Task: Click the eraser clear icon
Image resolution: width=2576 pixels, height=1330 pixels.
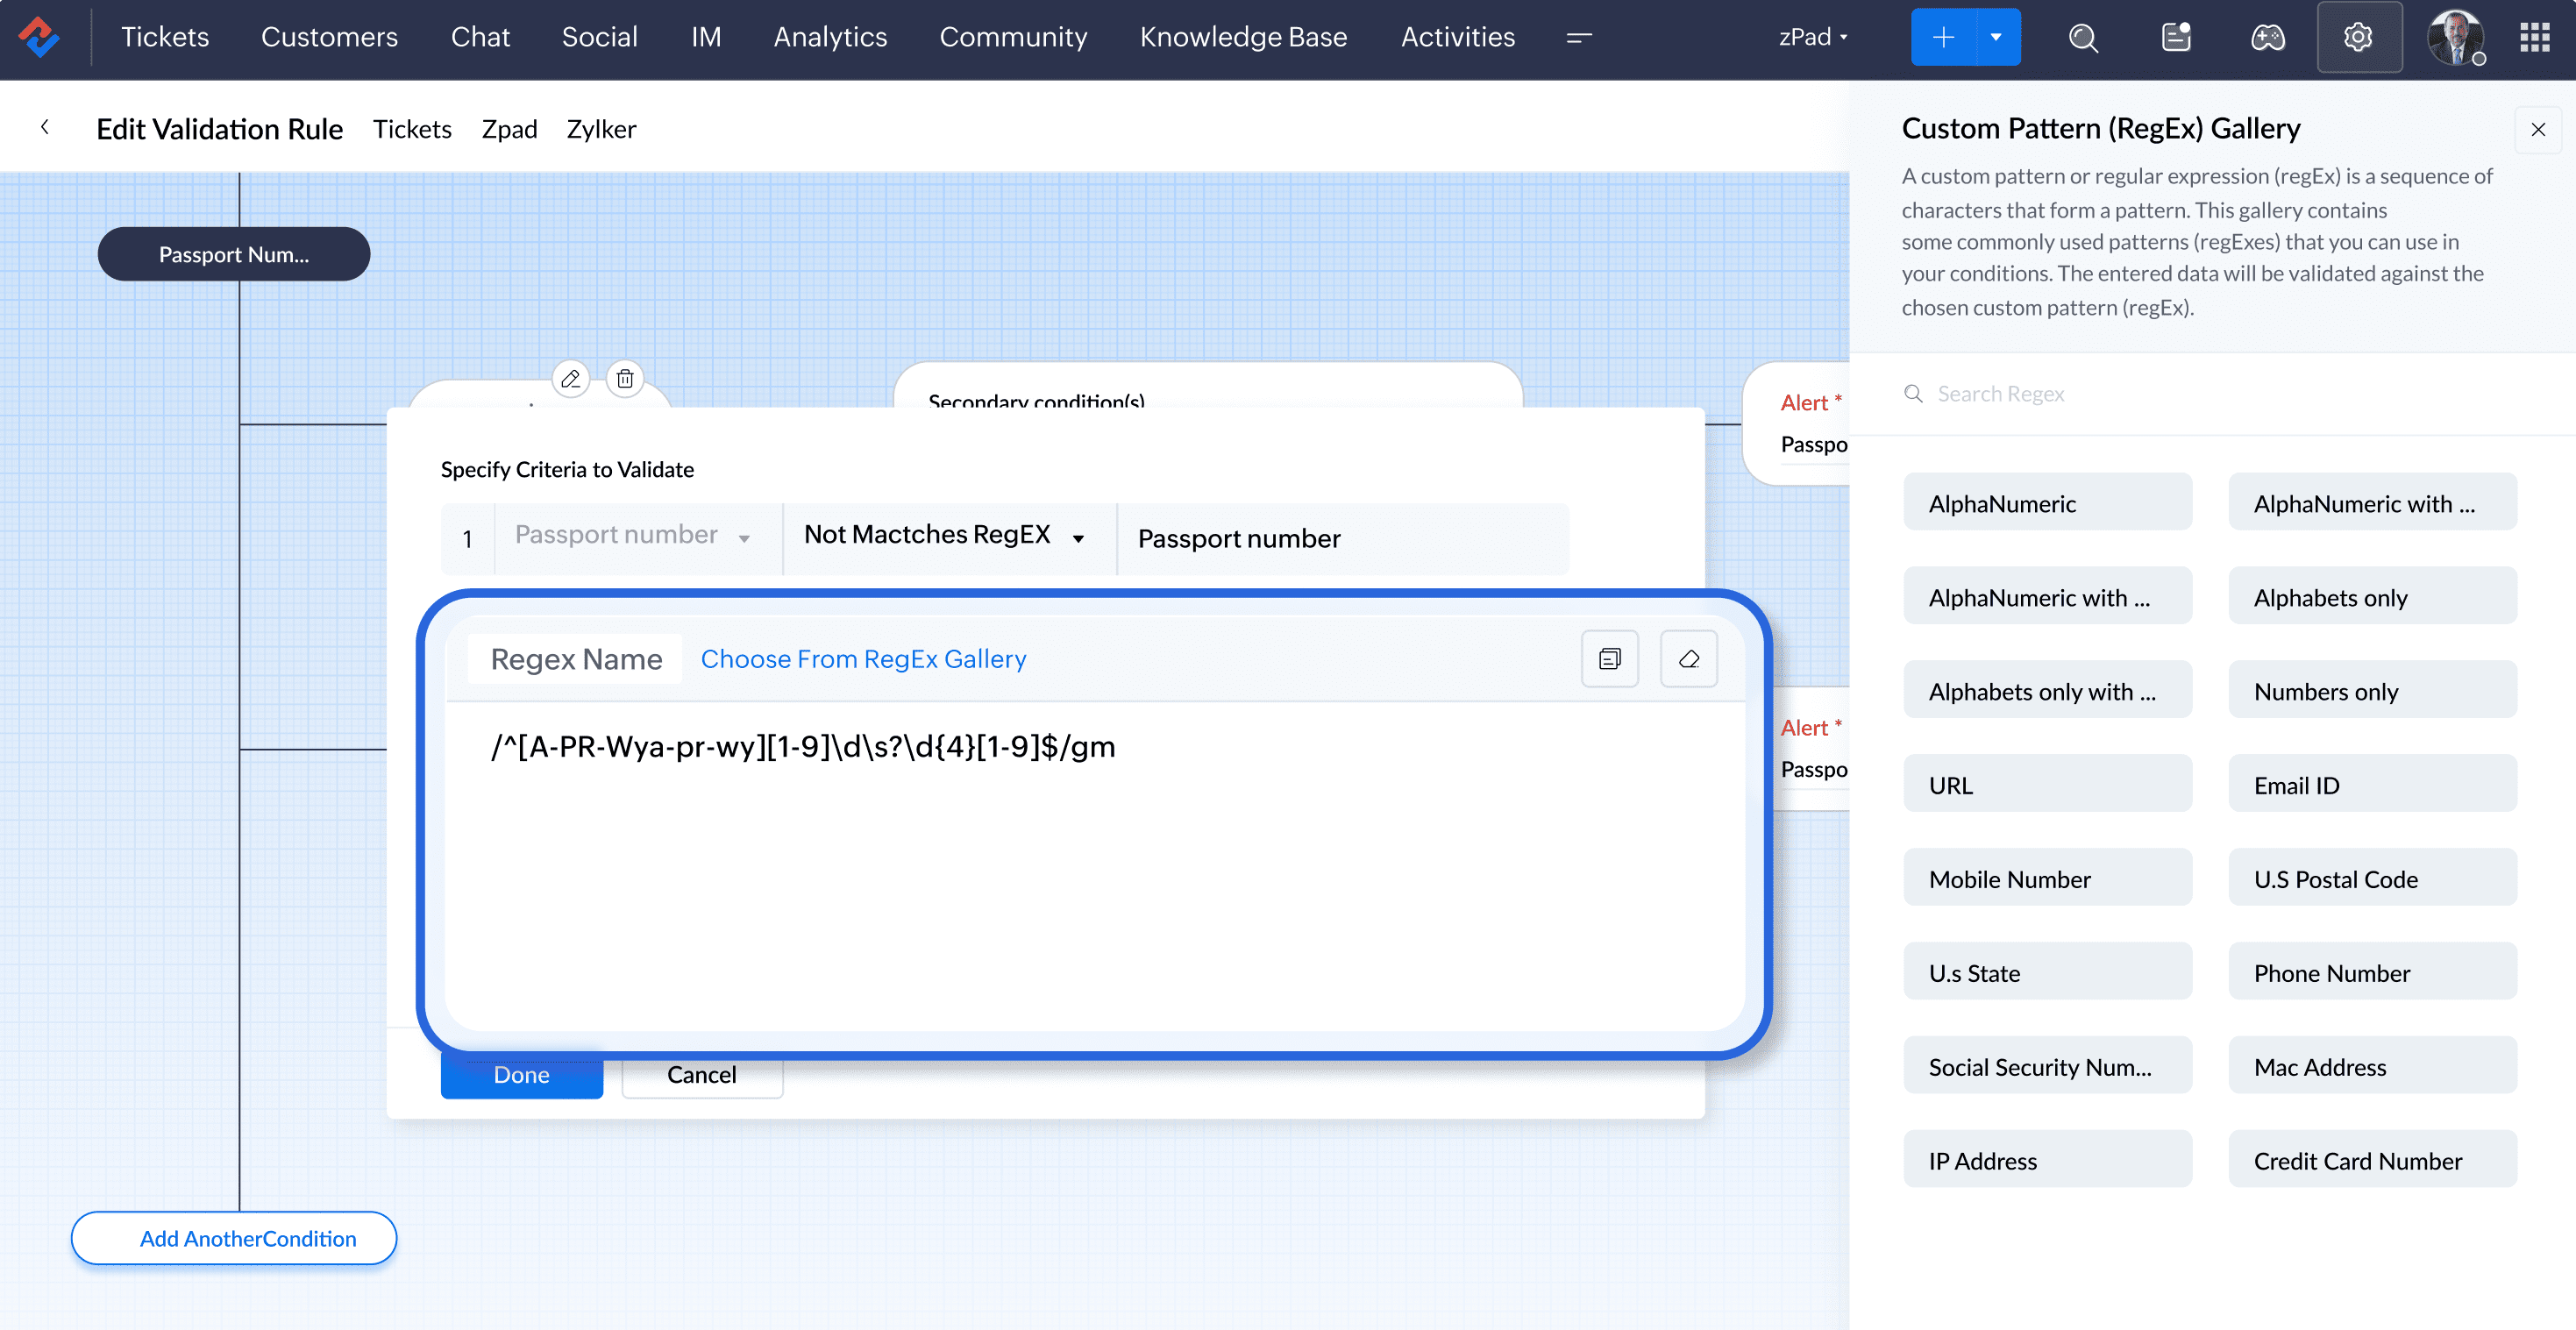Action: (1688, 659)
